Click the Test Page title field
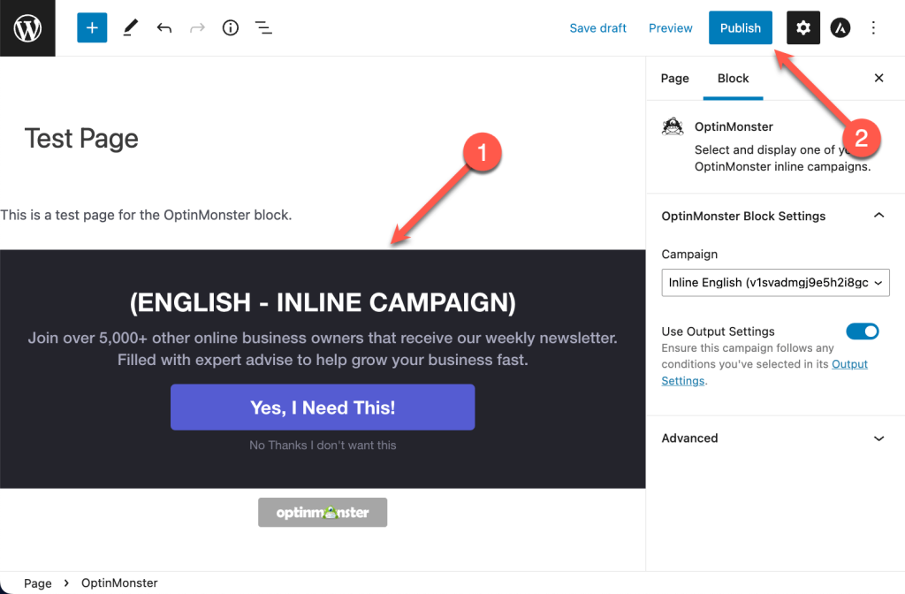The width and height of the screenshot is (905, 594). 81,139
